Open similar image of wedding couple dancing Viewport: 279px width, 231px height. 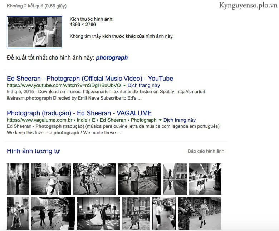click(98, 213)
